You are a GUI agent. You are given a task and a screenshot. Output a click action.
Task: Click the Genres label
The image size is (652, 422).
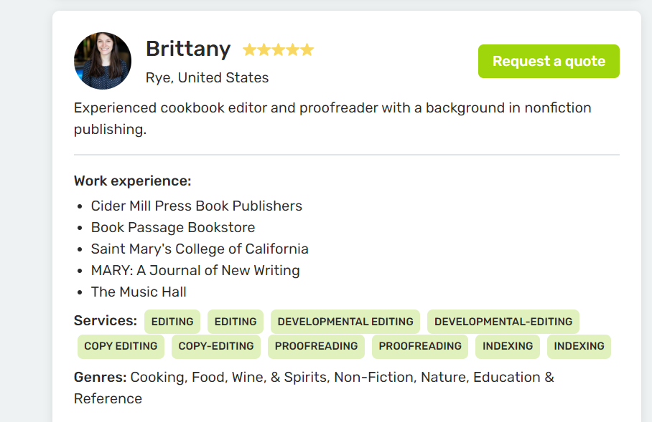pos(100,377)
